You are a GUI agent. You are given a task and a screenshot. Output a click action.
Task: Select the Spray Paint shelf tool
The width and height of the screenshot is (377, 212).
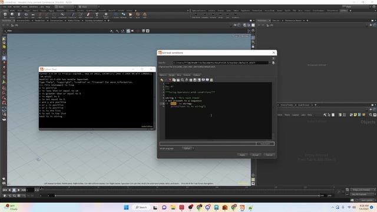[88, 15]
